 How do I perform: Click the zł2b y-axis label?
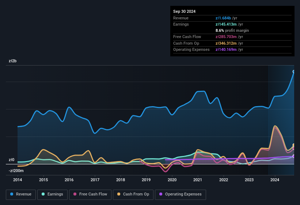(13, 61)
